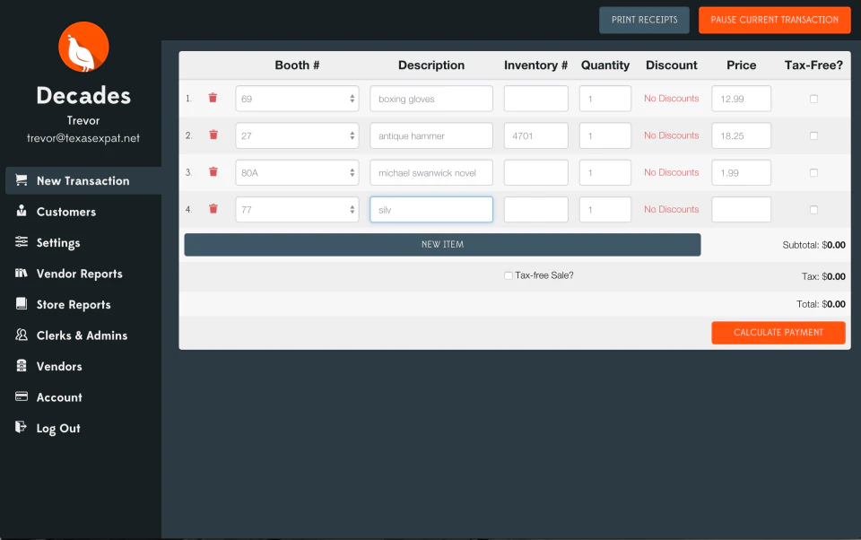The width and height of the screenshot is (861, 540).
Task: Remove the boxing gloves item via trash icon
Action: (212, 98)
